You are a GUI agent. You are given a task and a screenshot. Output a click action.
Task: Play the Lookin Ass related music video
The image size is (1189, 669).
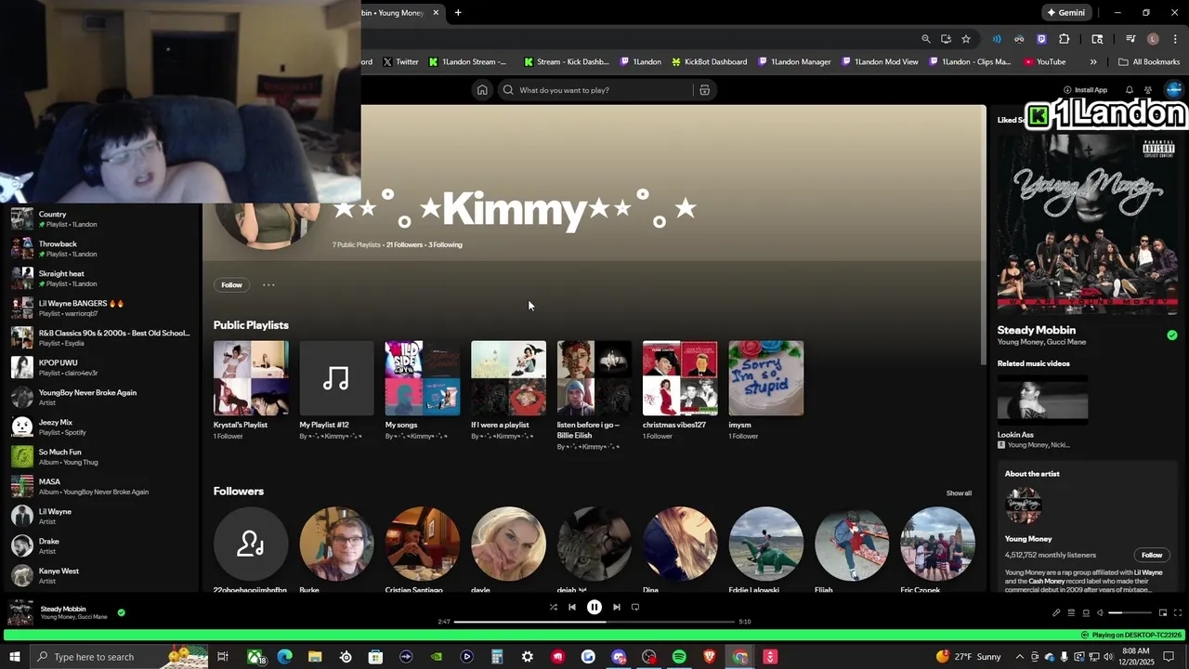coord(1042,399)
